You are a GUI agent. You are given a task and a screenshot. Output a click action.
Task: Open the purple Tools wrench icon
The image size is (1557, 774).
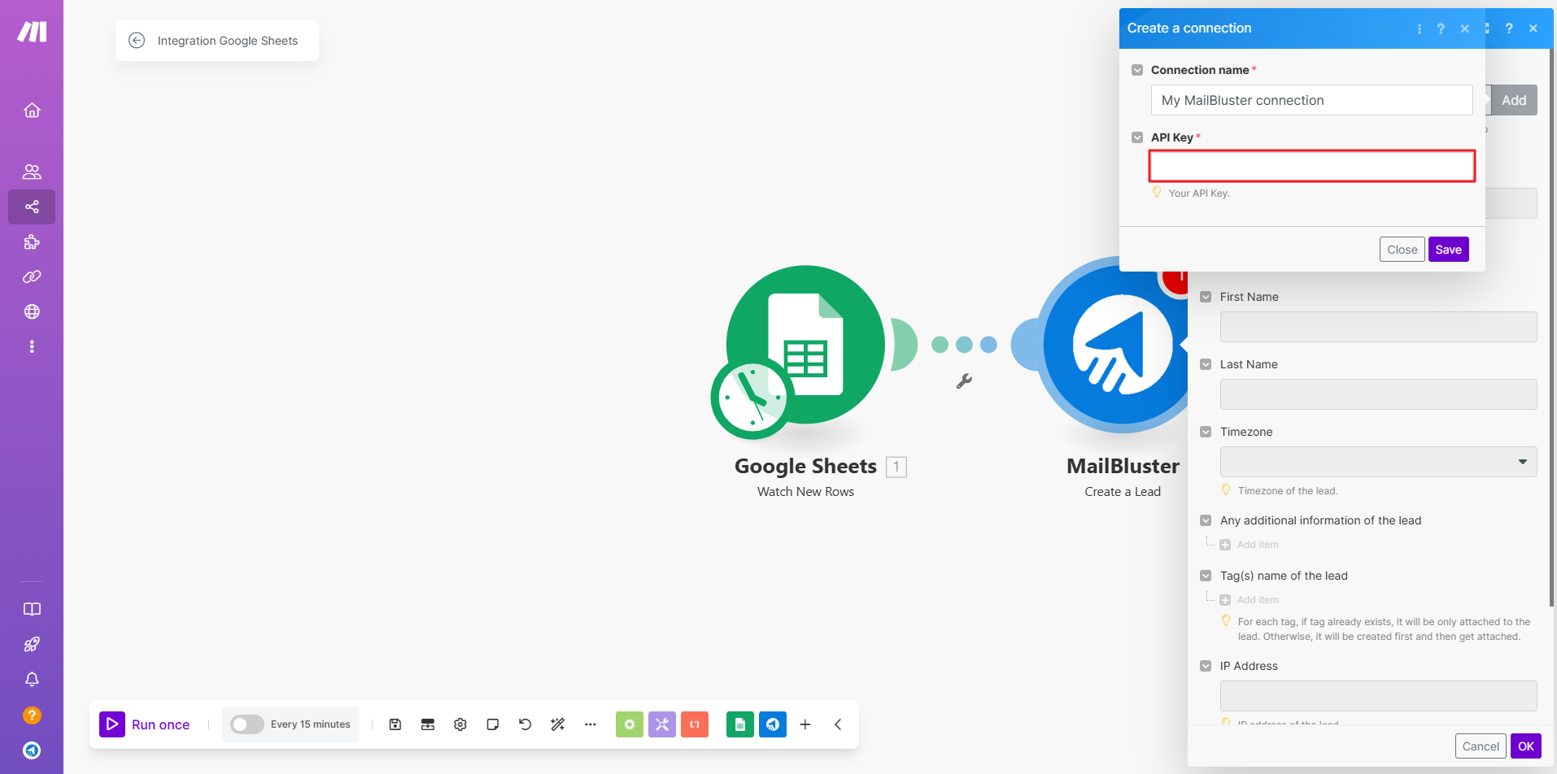click(x=662, y=724)
